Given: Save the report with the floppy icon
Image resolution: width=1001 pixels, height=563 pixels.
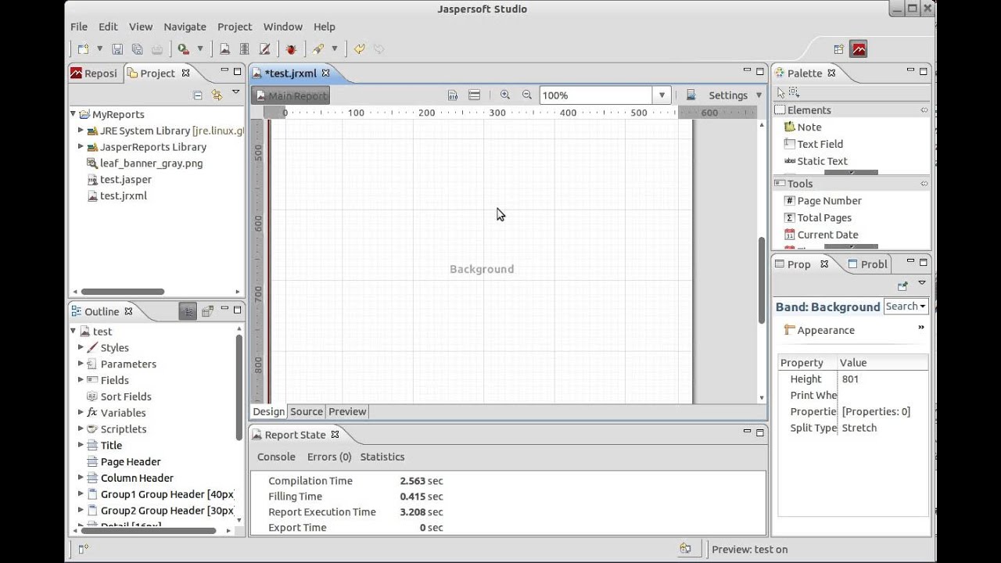Looking at the screenshot, I should point(117,49).
